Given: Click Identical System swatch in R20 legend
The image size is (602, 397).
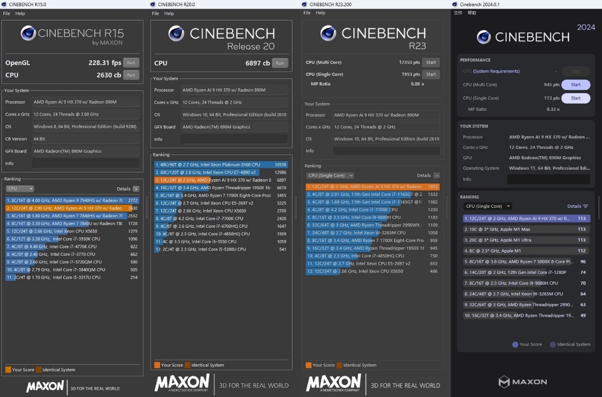Looking at the screenshot, I should pos(188,365).
